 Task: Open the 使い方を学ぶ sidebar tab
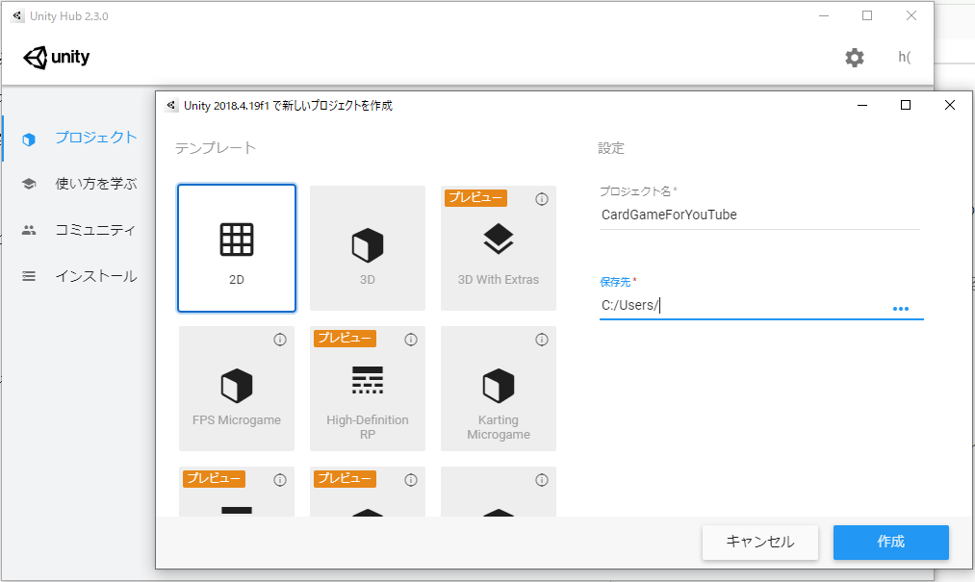pyautogui.click(x=78, y=184)
